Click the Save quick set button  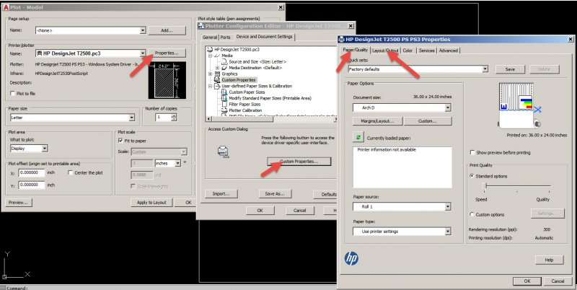click(x=510, y=69)
